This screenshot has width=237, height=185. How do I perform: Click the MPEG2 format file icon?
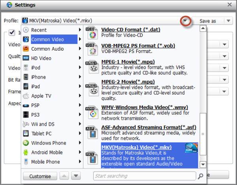[92, 90]
